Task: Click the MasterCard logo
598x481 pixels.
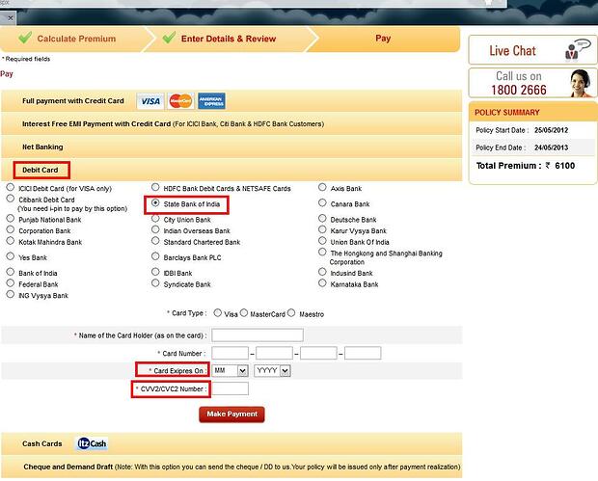Action: (x=180, y=101)
